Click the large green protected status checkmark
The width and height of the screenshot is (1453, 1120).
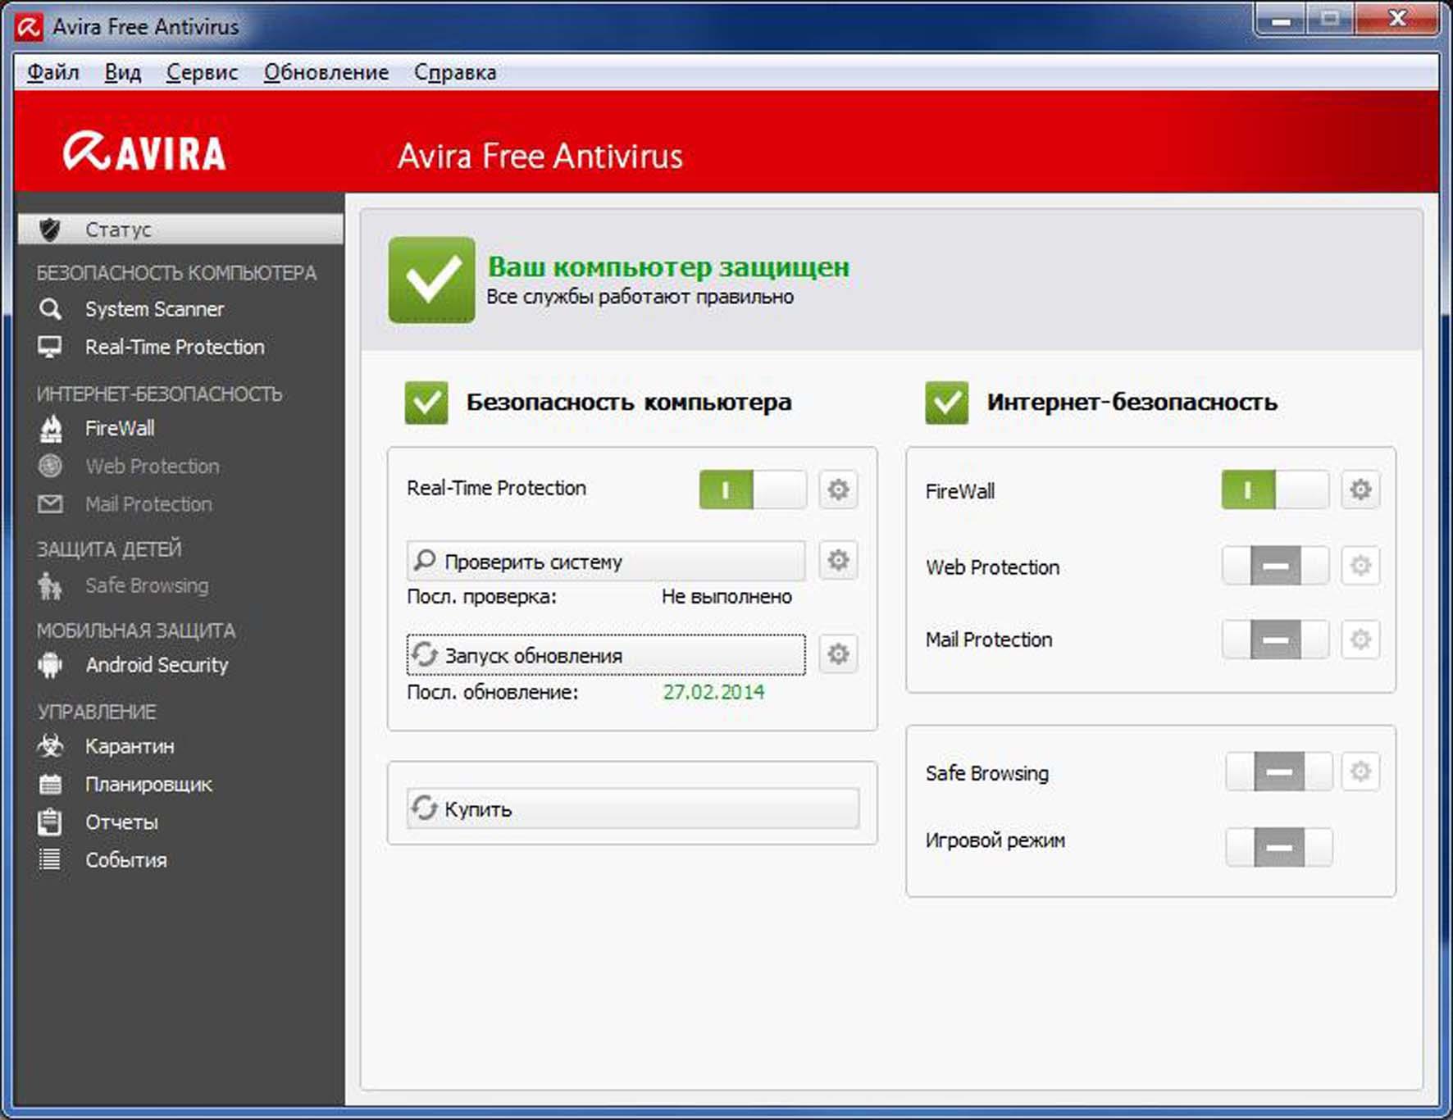(431, 280)
